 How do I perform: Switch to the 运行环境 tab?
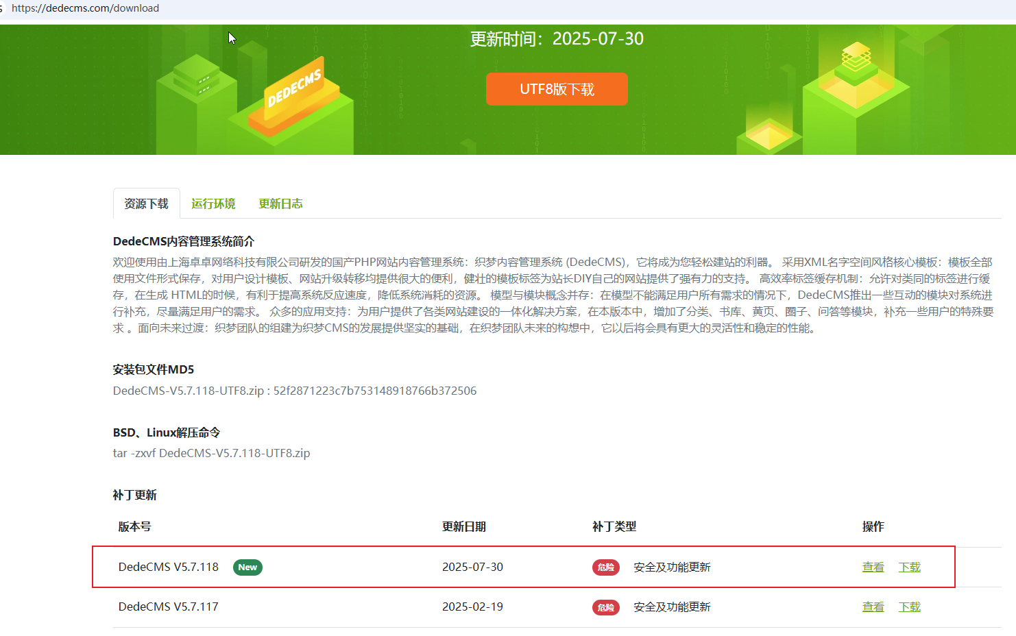[x=213, y=204]
